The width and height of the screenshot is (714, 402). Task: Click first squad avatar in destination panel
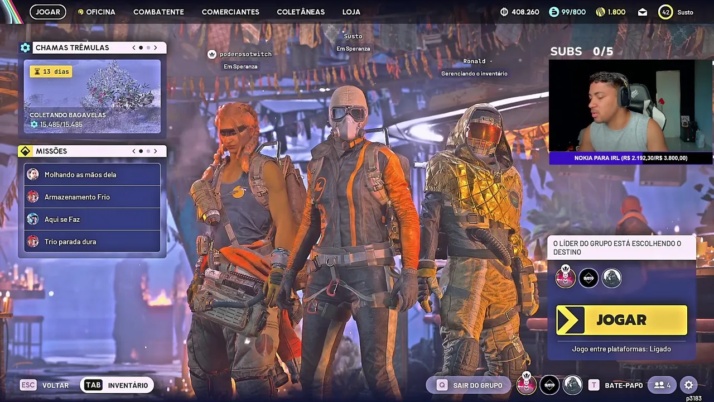(566, 277)
